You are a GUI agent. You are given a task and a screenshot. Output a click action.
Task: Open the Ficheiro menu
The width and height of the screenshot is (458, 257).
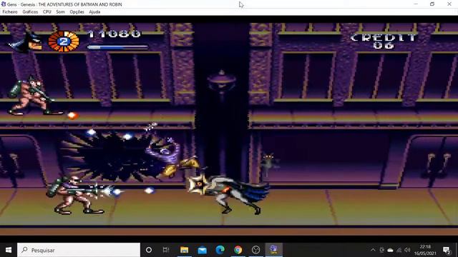[10, 12]
